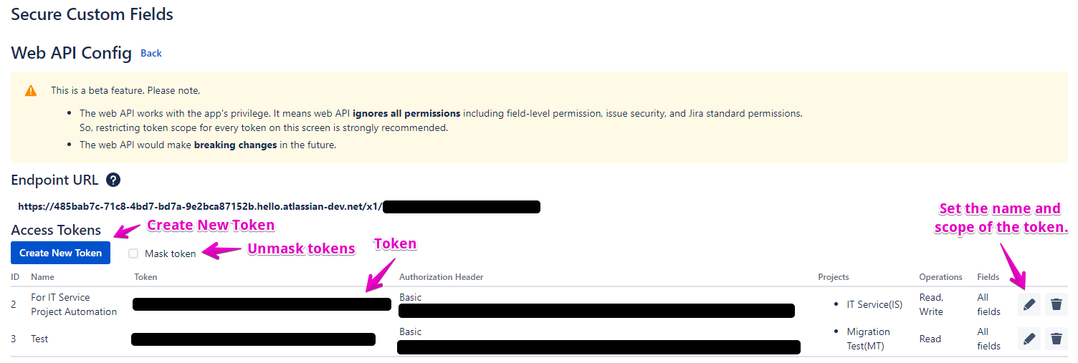Image resolution: width=1078 pixels, height=363 pixels.
Task: Delete the Test token
Action: tap(1056, 339)
